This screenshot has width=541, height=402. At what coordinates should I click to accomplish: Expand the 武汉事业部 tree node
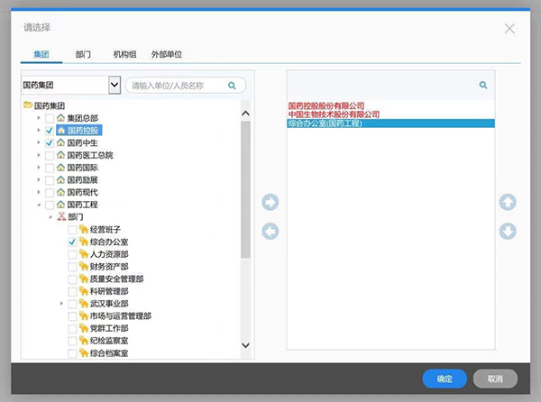(61, 304)
